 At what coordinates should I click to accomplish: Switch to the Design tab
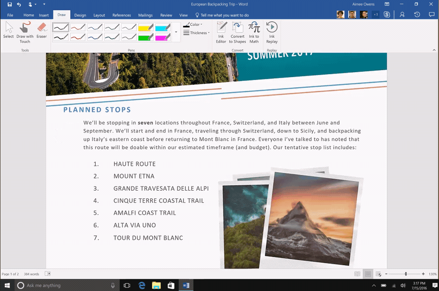[80, 15]
